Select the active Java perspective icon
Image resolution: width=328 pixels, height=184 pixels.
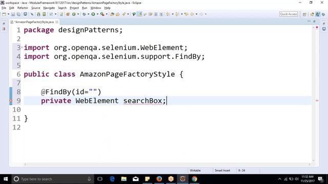[318, 14]
